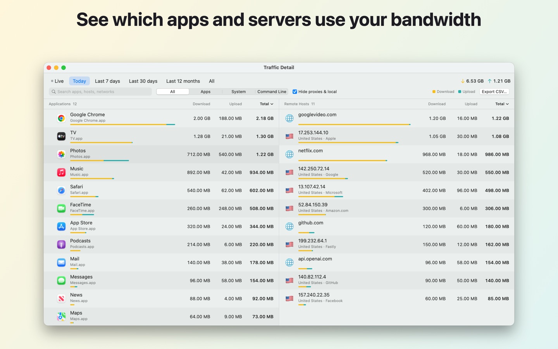This screenshot has height=349, width=558.
Task: Click the yellow Download legend swatch
Action: pyautogui.click(x=434, y=92)
